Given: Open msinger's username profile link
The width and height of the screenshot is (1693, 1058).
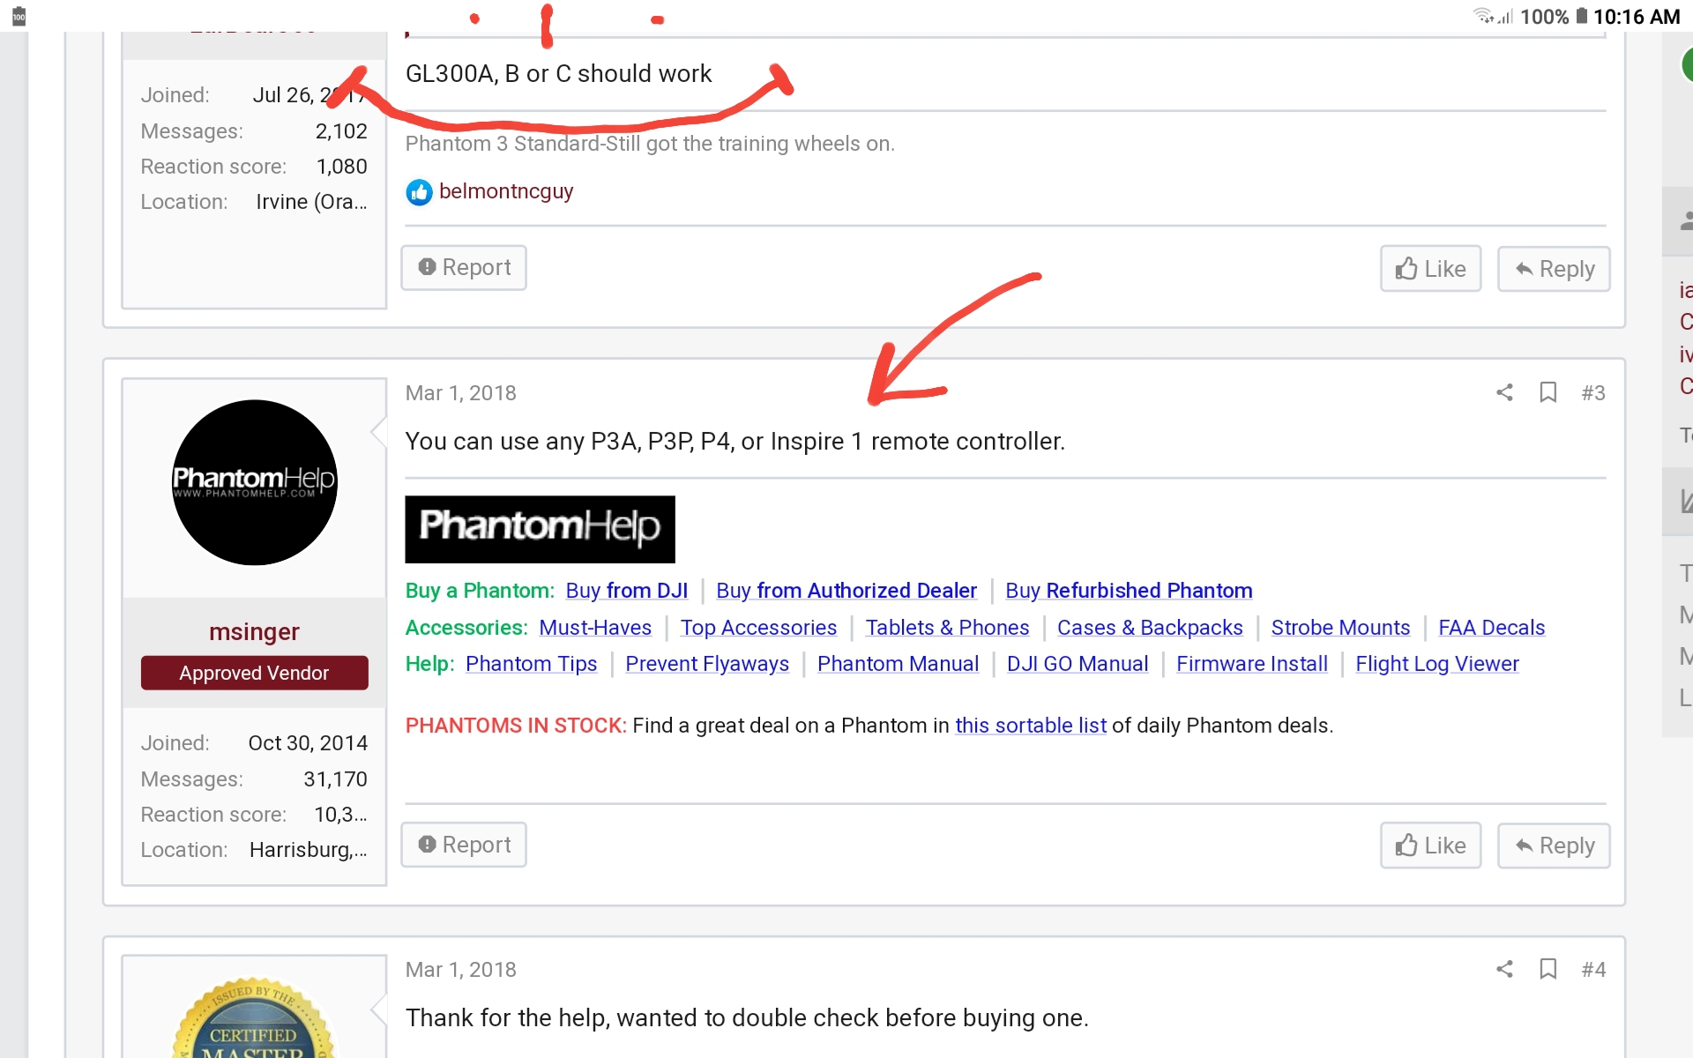Looking at the screenshot, I should (x=254, y=631).
